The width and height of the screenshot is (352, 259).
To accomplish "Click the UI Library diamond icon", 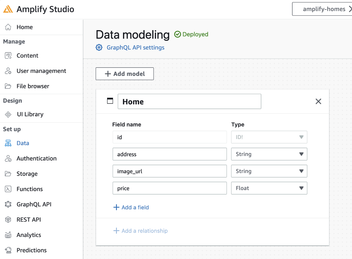I will 8,114.
